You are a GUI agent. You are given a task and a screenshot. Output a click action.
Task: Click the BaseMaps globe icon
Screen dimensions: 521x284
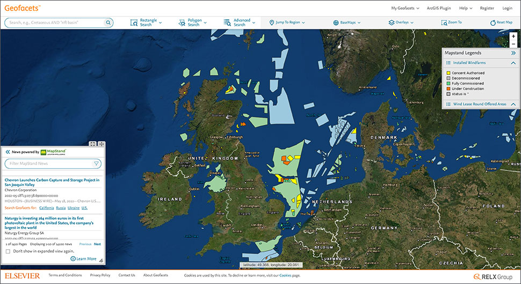[x=336, y=23]
